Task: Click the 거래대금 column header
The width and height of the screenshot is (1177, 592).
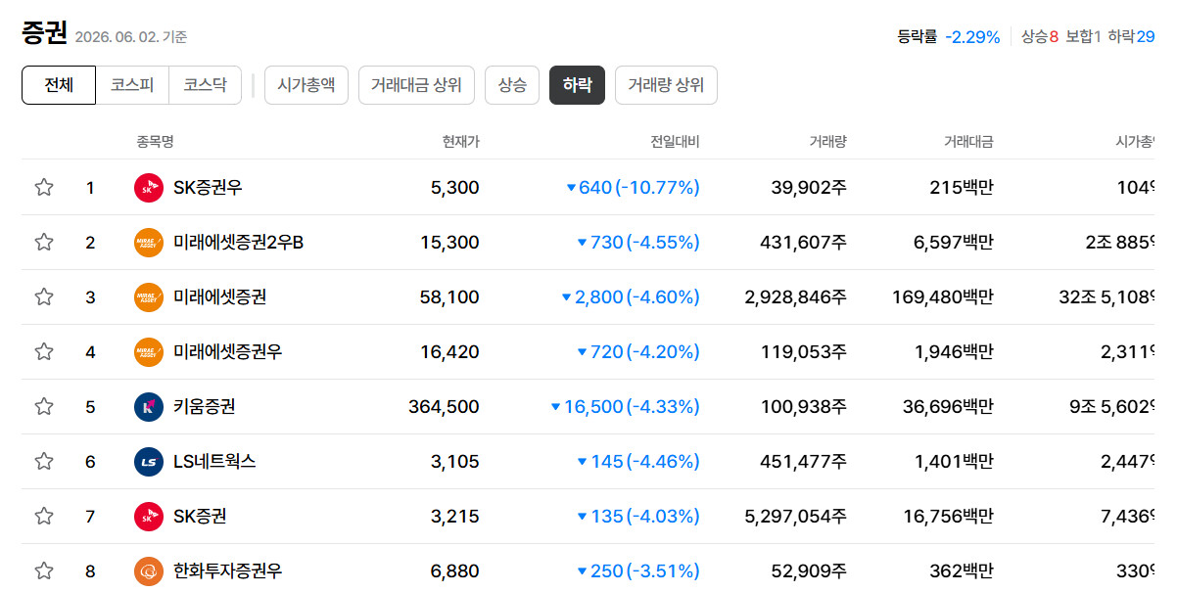Action: click(x=968, y=142)
